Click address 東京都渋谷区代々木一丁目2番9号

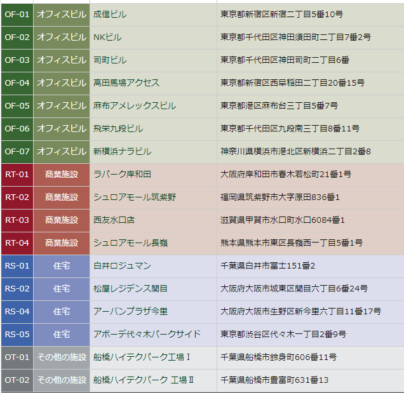[x=283, y=335]
